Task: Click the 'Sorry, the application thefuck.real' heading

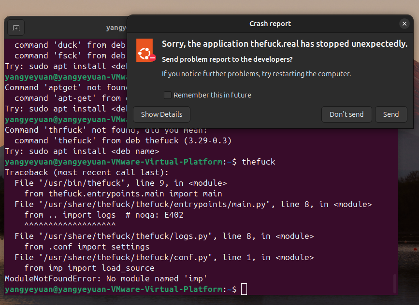Action: click(x=285, y=44)
